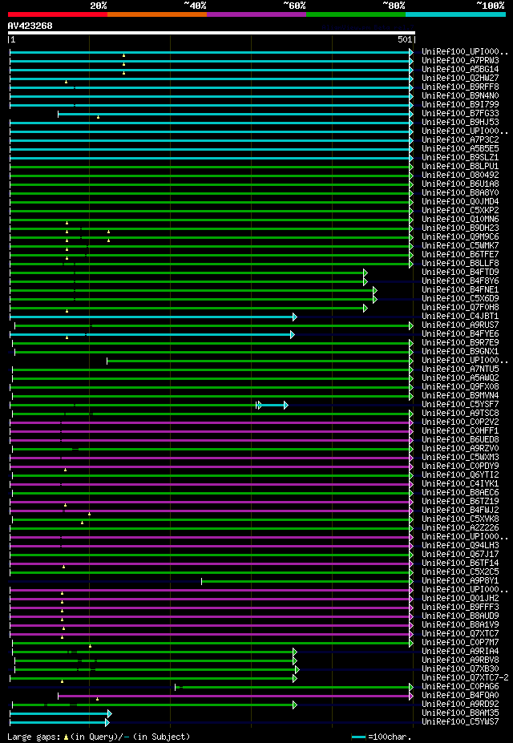This screenshot has height=743, width=513.
Task: Click the short cyan segment in the C5YSF7 row
Action: click(x=273, y=405)
